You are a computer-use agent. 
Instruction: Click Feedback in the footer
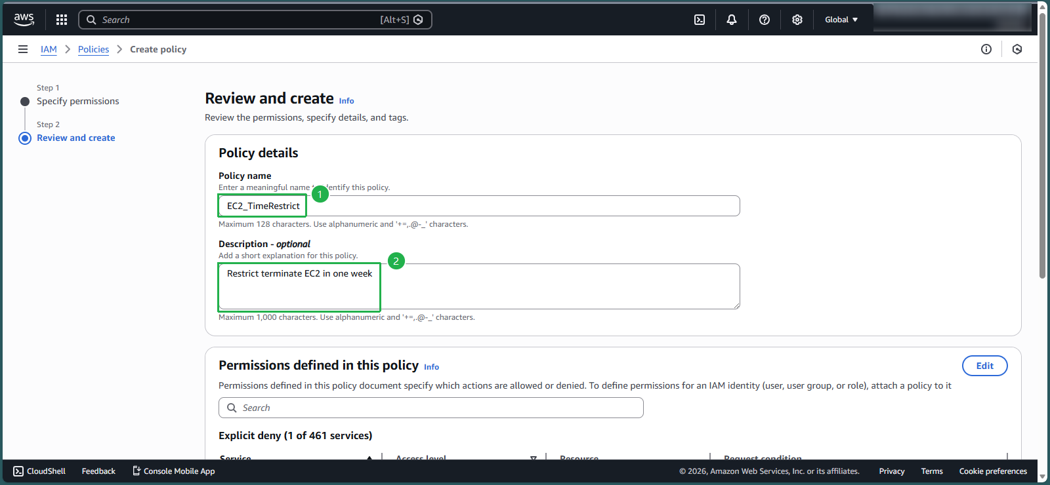98,471
